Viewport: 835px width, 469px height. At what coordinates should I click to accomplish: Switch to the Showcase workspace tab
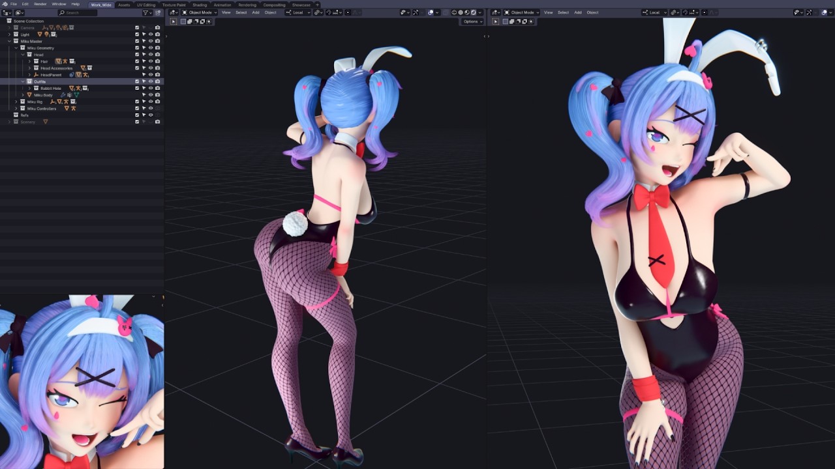(301, 5)
